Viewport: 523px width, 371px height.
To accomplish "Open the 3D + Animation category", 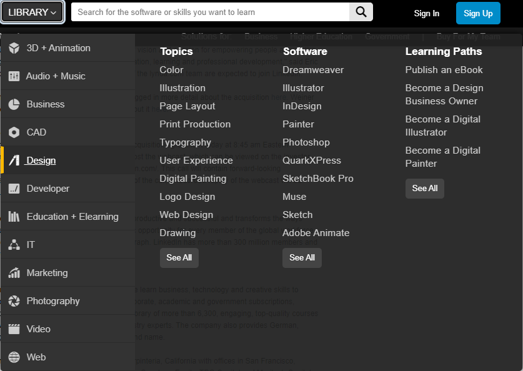I will coord(68,48).
